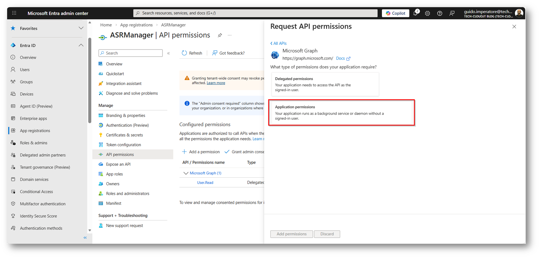The width and height of the screenshot is (540, 258).
Task: Click the help question mark icon
Action: pyautogui.click(x=440, y=13)
